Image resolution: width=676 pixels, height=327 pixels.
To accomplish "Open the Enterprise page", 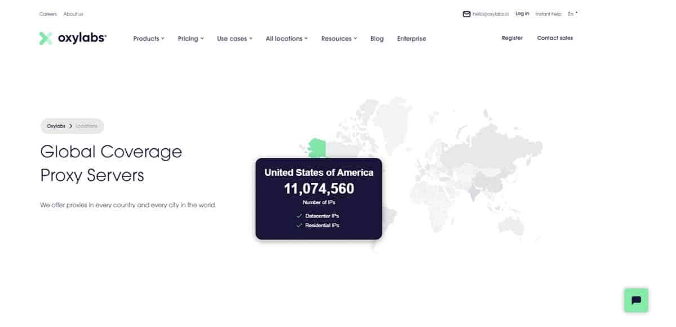I will coord(411,39).
